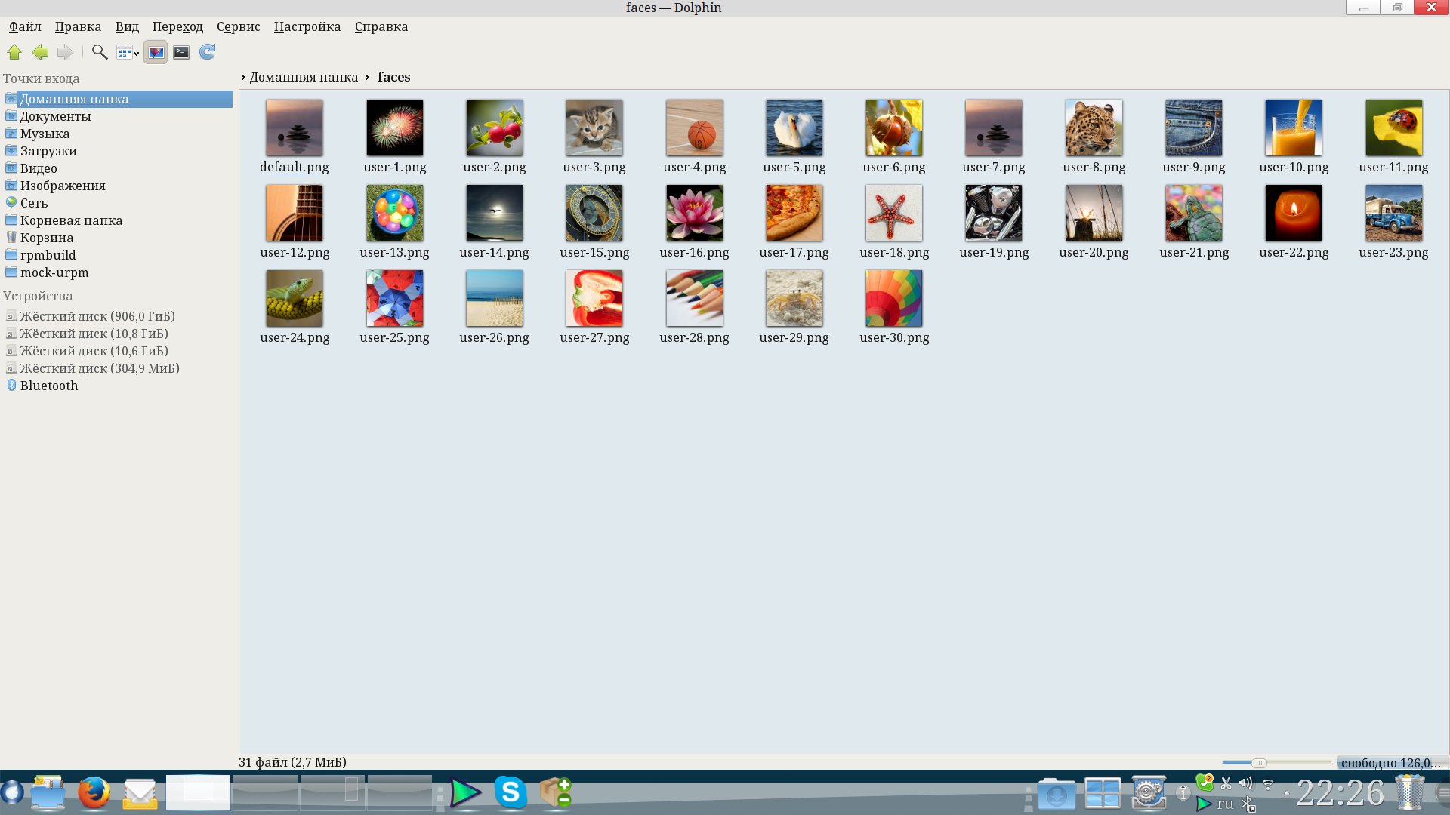Go back with the left arrow icon

click(x=40, y=52)
